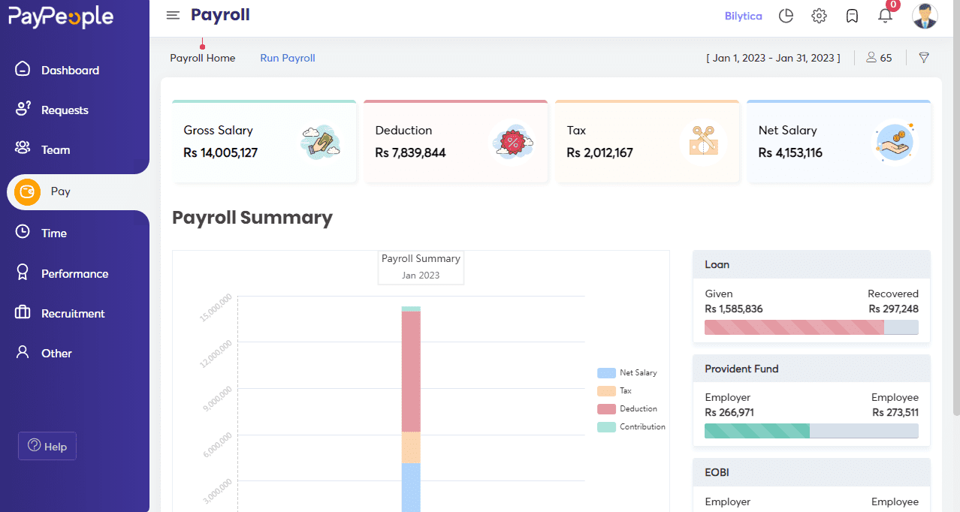Click the bookmark icon in header

pyautogui.click(x=852, y=16)
